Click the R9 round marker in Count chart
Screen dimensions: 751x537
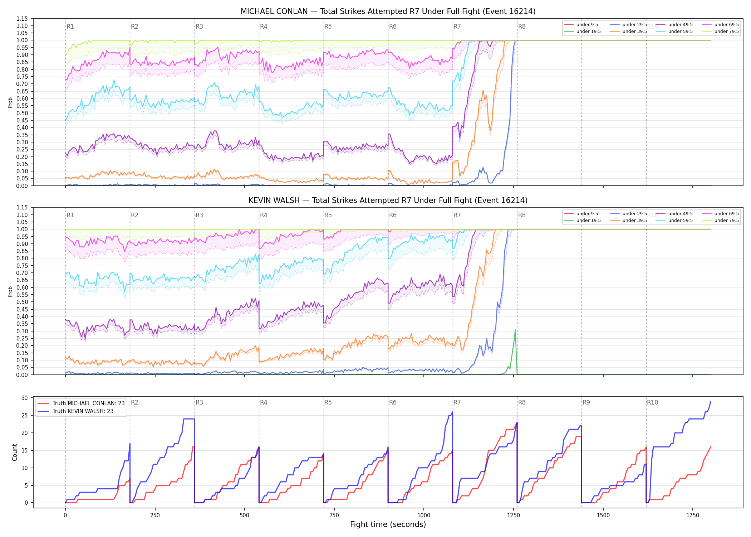pyautogui.click(x=586, y=402)
